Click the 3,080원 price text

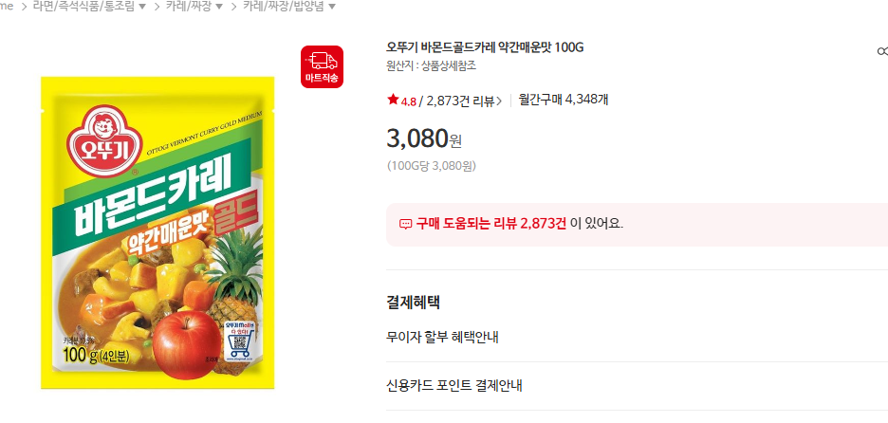click(x=424, y=138)
